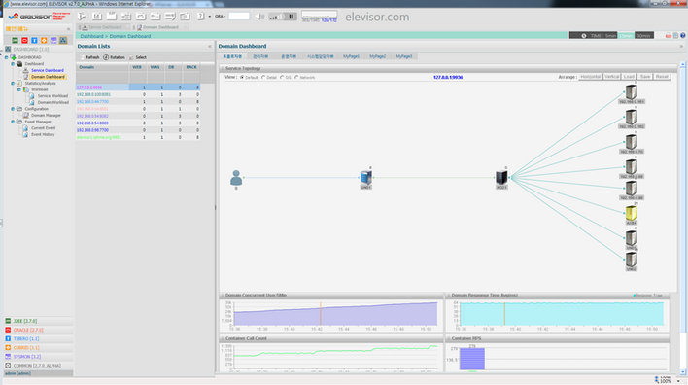
Task: Collapse the Domain Lists panel with its double-arrow
Action: pos(210,46)
